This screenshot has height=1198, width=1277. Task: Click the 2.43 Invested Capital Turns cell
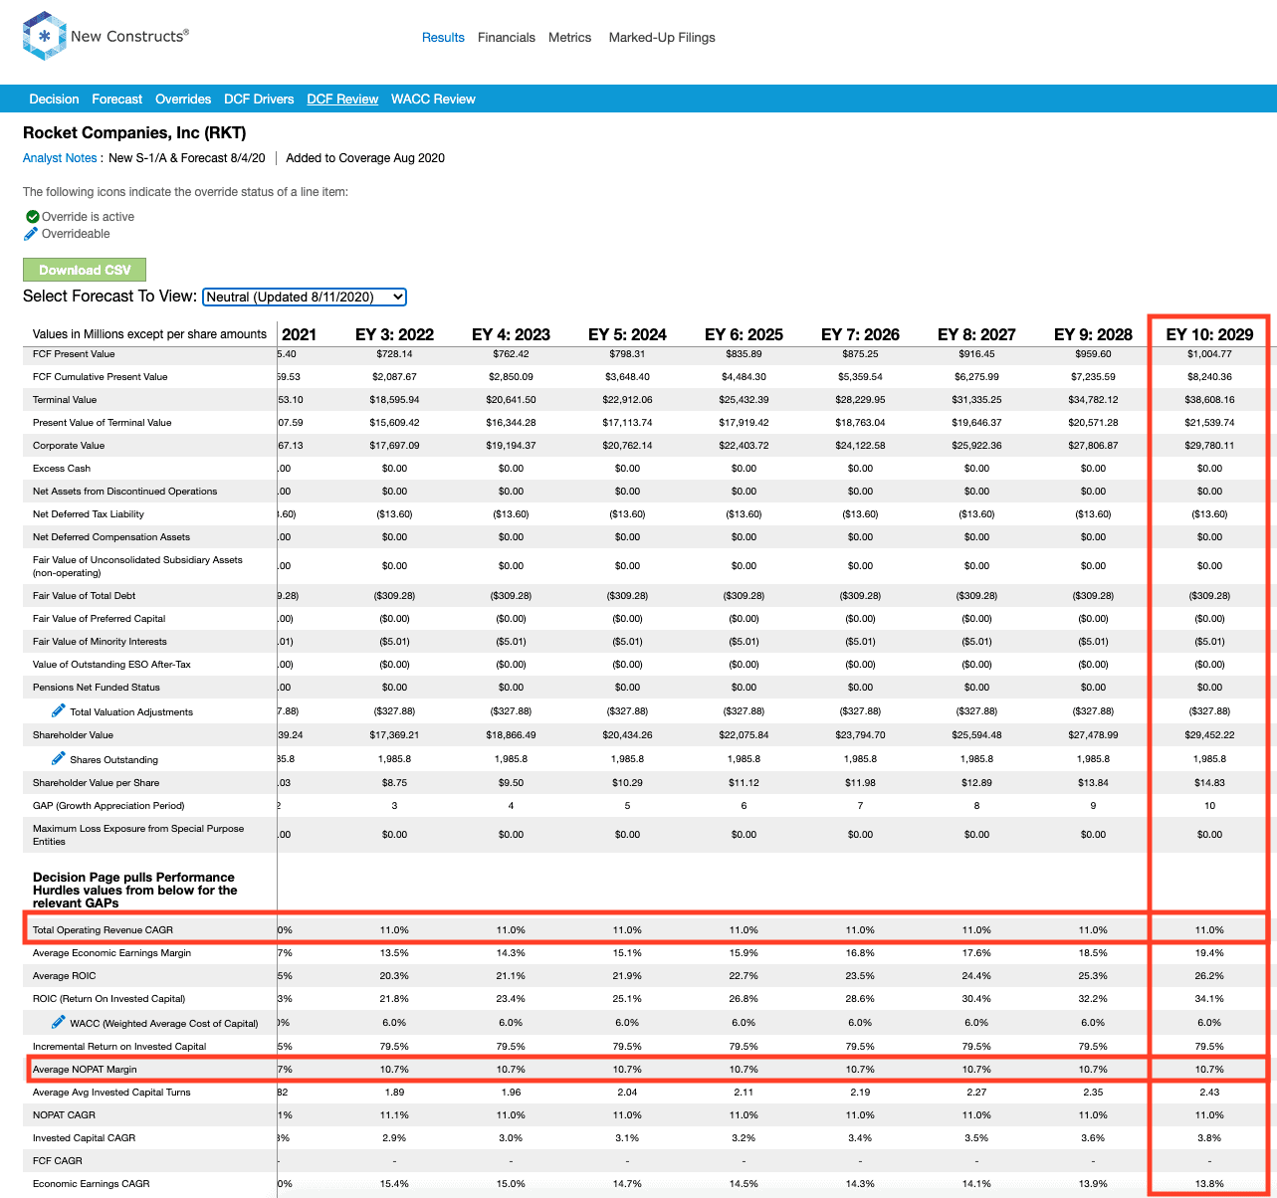tap(1209, 1093)
